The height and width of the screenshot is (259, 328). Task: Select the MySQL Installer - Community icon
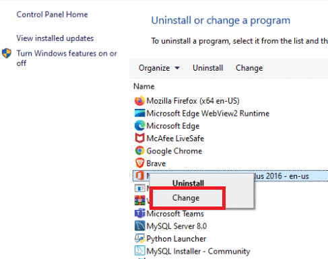coord(139,251)
